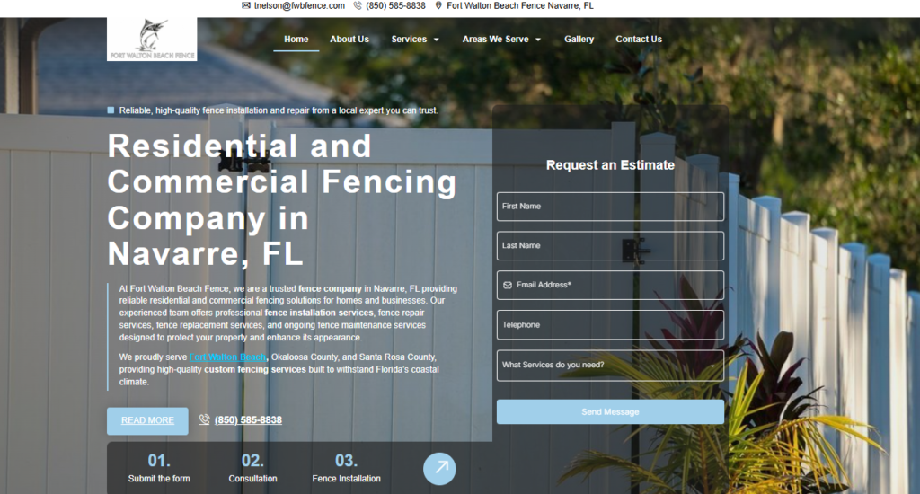The width and height of the screenshot is (920, 494).
Task: Open the Contact Us page
Action: [x=639, y=39]
